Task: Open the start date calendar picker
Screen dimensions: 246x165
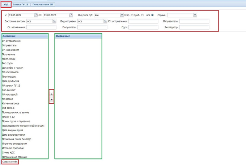Action: tap(36, 15)
